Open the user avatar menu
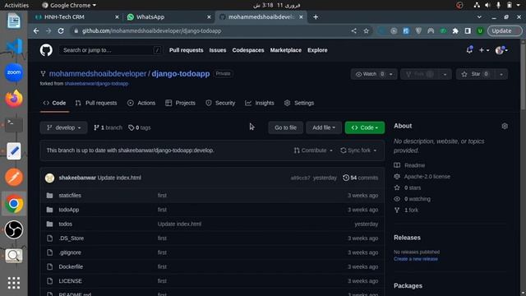 (x=501, y=50)
